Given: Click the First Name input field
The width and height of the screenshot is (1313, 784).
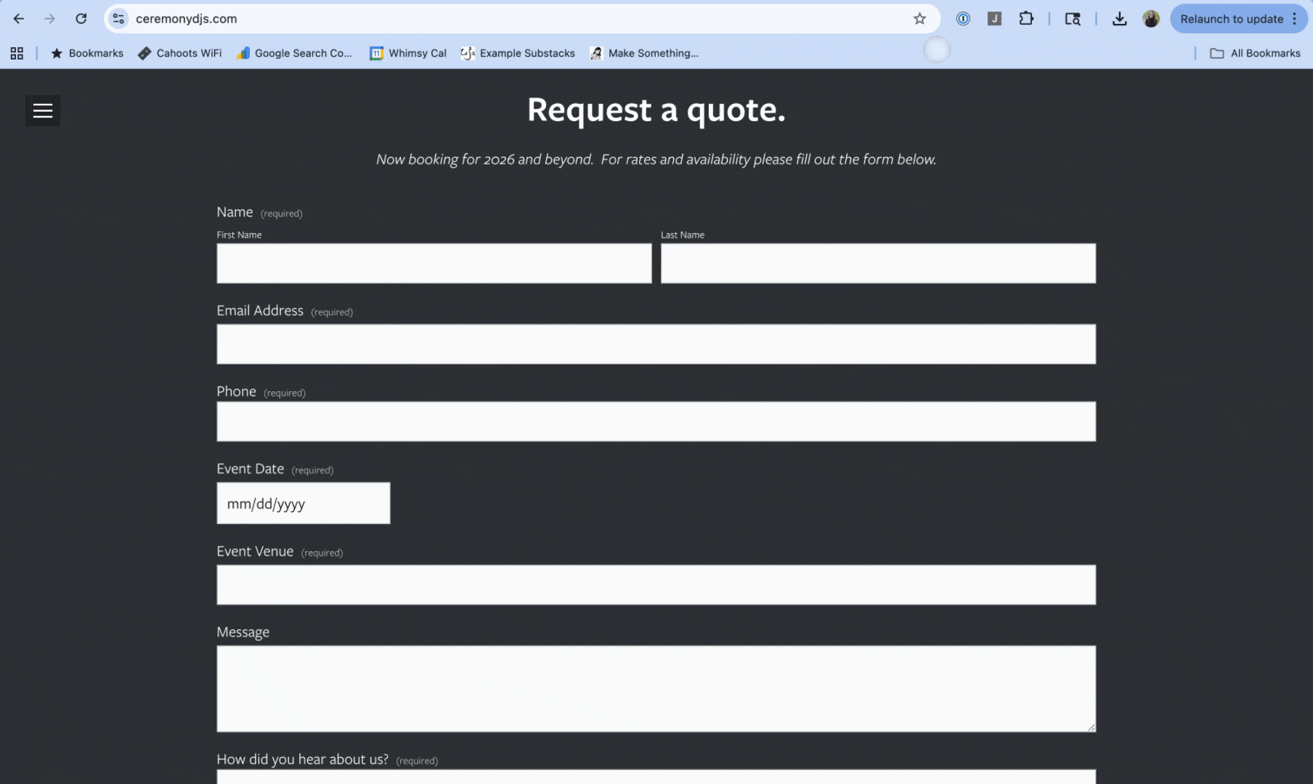Looking at the screenshot, I should [x=434, y=263].
